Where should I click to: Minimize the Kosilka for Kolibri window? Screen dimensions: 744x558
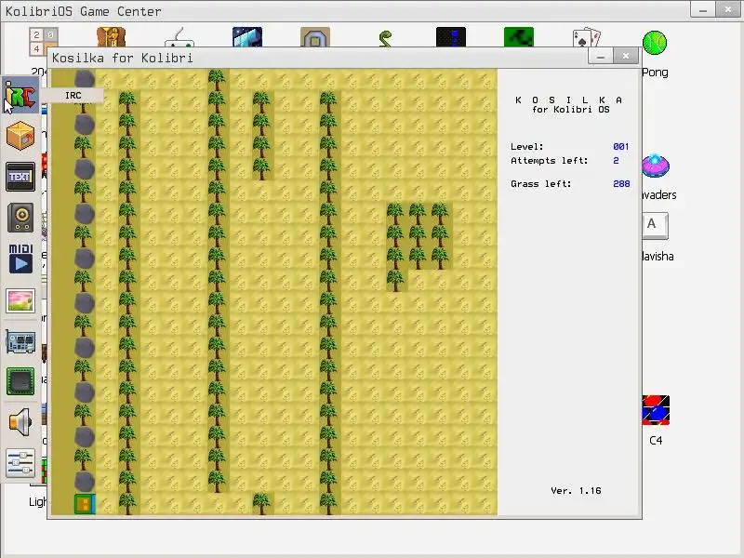point(601,57)
